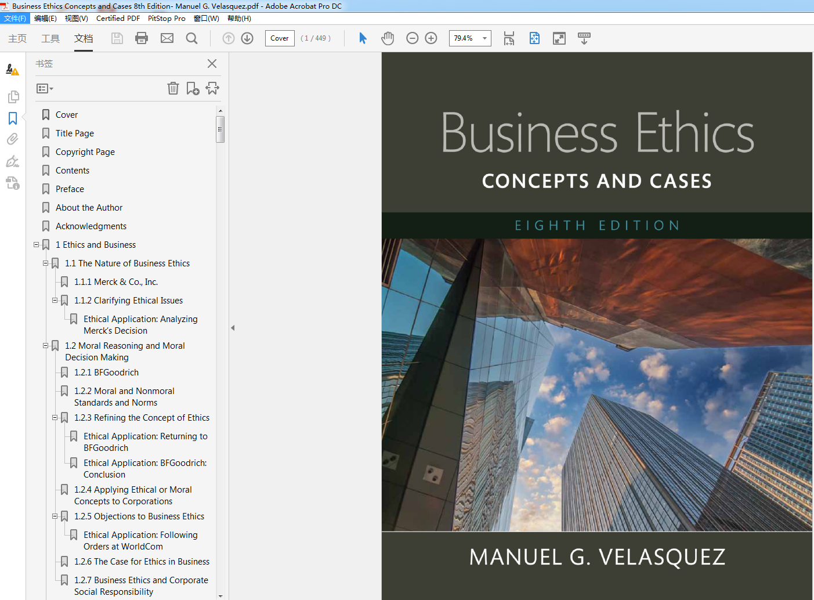Select '1.2.6 The Case for Ethics' bookmark
Viewport: 814px width, 600px height.
[x=142, y=562]
